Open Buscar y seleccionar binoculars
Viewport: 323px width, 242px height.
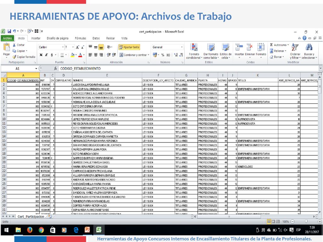pos(309,51)
